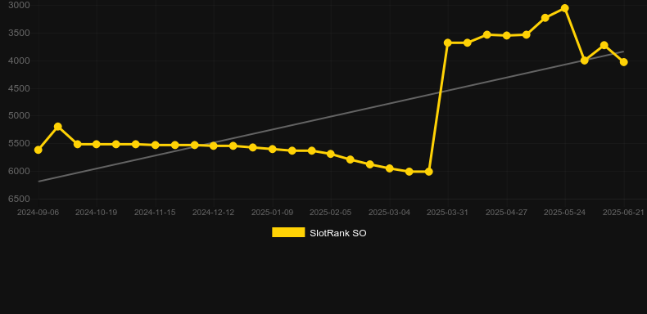Click the 2024-10-19 x-axis date label
The image size is (647, 314).
pos(96,213)
